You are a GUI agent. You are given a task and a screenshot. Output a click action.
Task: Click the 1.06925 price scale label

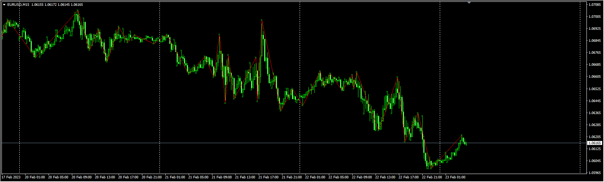595,28
